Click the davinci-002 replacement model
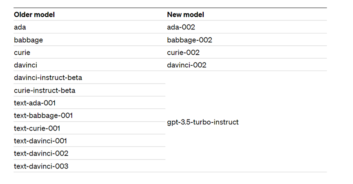Image resolution: width=353 pixels, height=184 pixels. click(187, 65)
